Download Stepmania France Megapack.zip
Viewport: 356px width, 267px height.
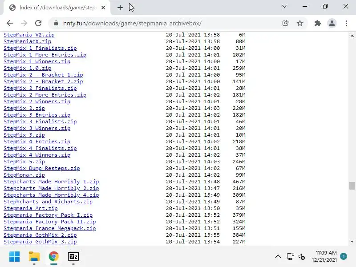(50, 228)
